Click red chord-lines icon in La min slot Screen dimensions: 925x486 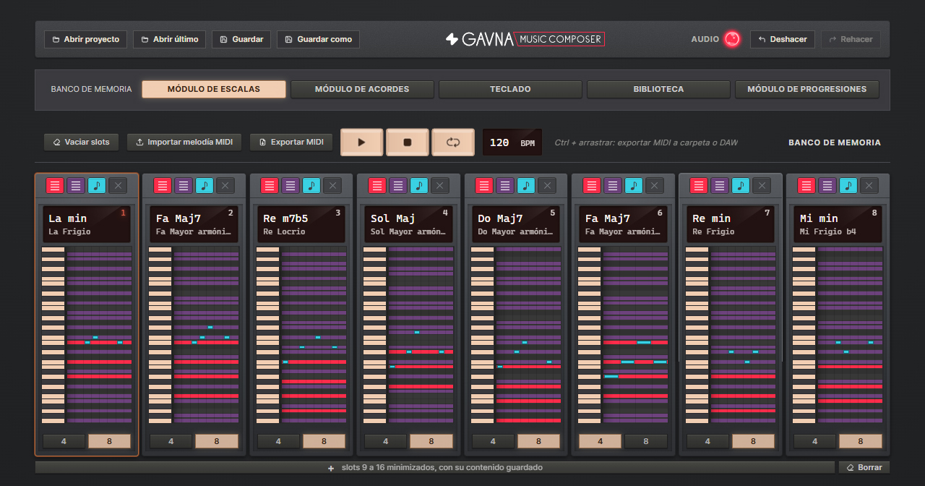point(55,186)
